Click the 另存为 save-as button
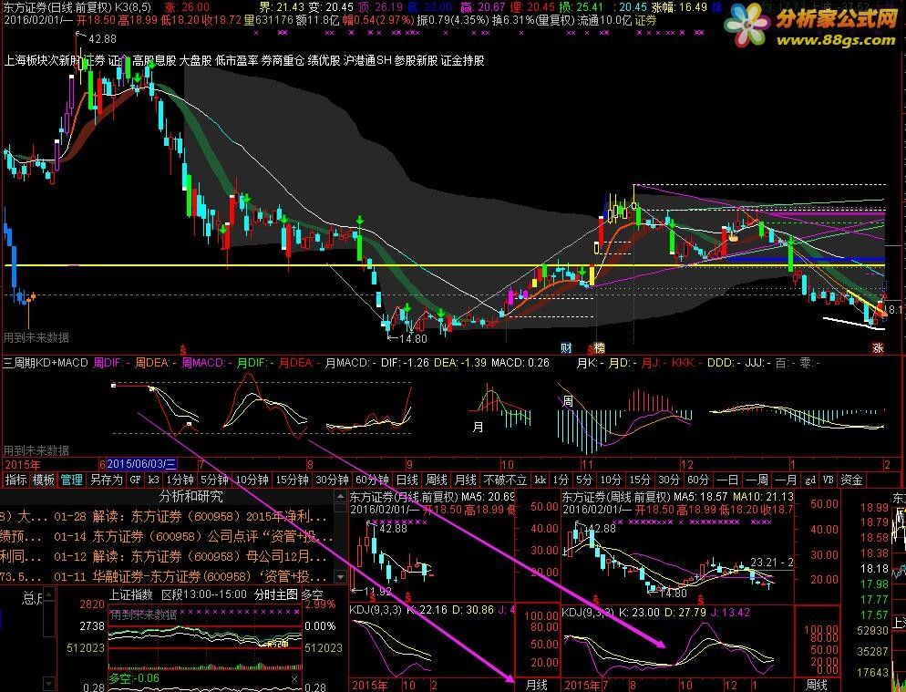906x692 pixels. [x=107, y=480]
